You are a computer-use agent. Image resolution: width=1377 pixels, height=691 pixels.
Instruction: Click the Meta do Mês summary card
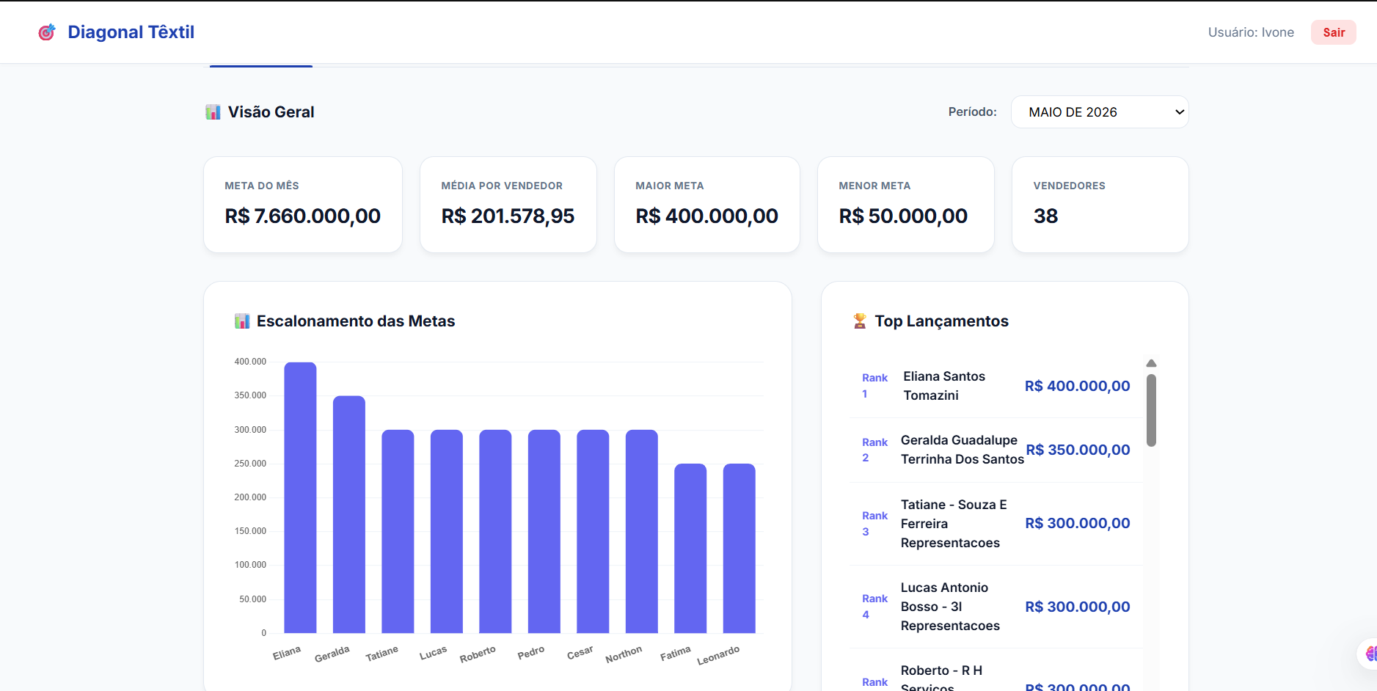tap(303, 205)
